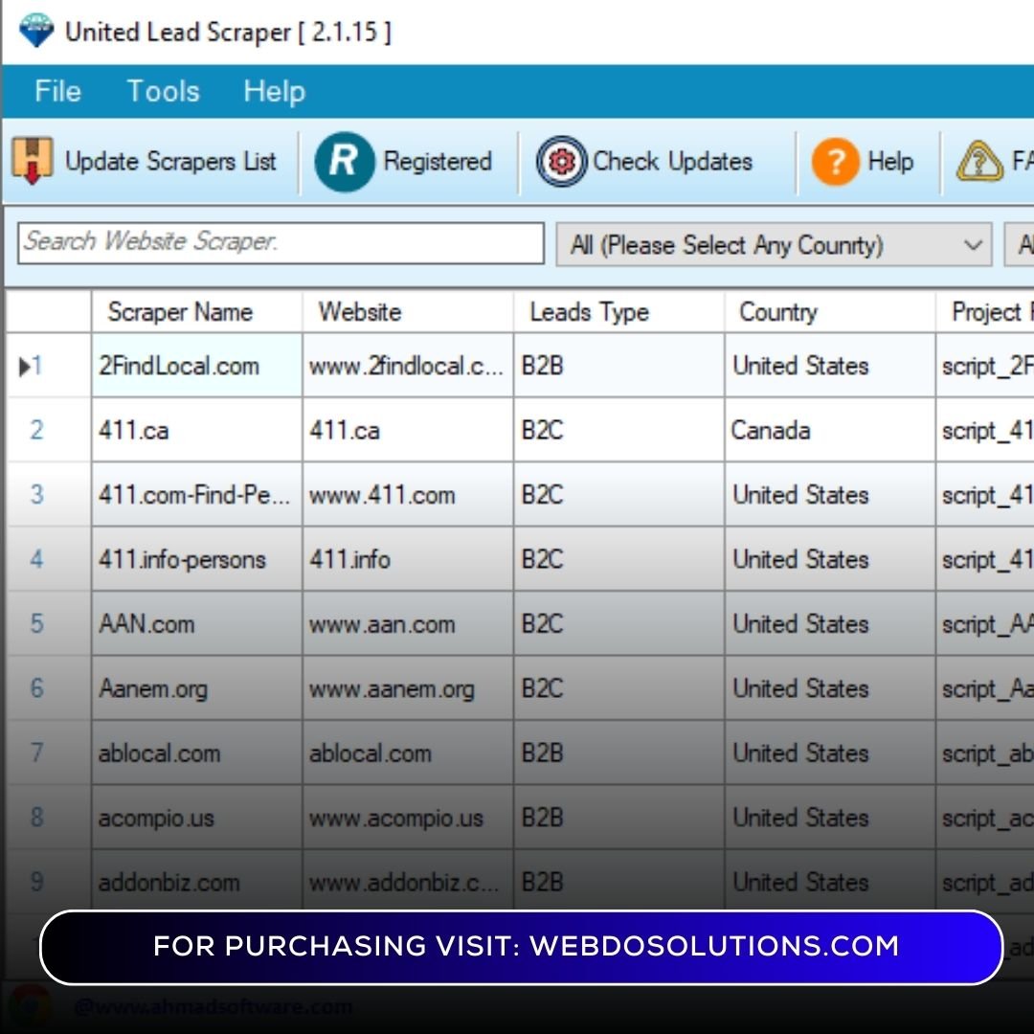This screenshot has width=1034, height=1034.
Task: Click the United Lead Scraper app logo icon
Action: (36, 31)
